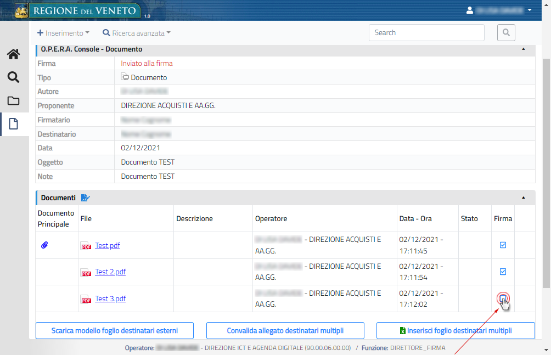This screenshot has height=355, width=551.
Task: Focus the Search input field
Action: point(426,33)
